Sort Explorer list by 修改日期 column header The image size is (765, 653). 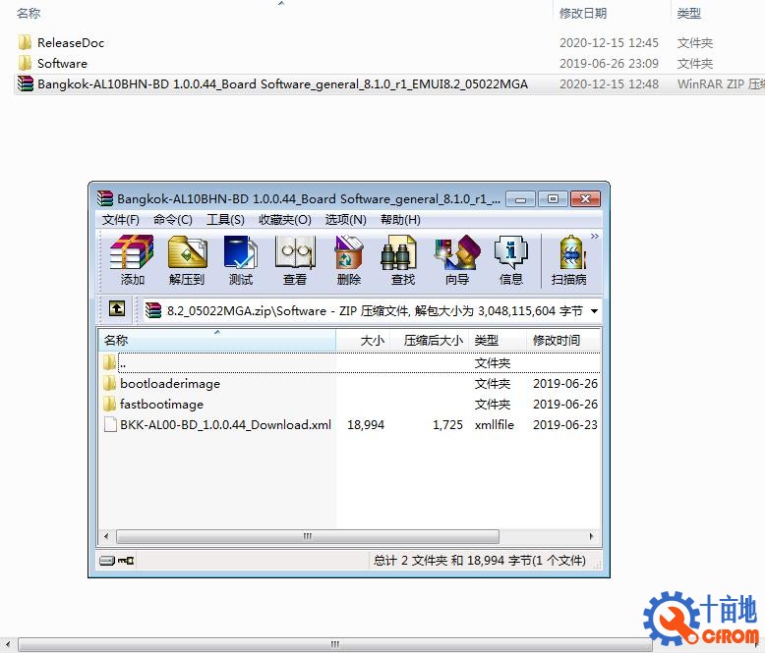click(582, 13)
